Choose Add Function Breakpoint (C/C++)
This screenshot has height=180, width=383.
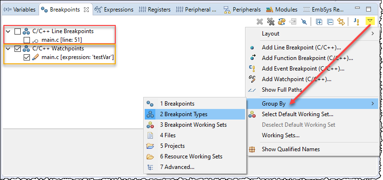point(312,58)
